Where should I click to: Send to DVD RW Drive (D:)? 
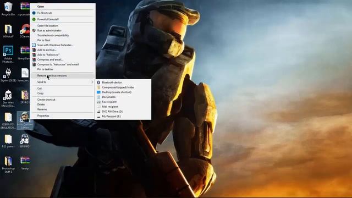[123, 112]
